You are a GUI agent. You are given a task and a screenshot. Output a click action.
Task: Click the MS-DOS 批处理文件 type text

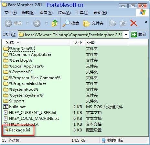[x=104, y=107]
